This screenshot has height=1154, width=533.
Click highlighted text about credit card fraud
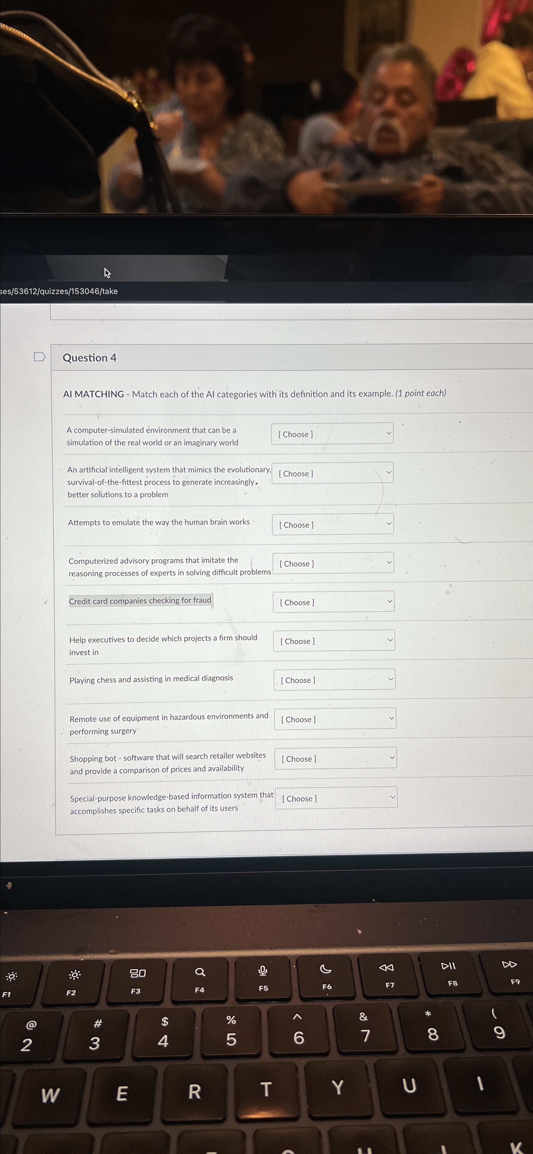click(140, 600)
